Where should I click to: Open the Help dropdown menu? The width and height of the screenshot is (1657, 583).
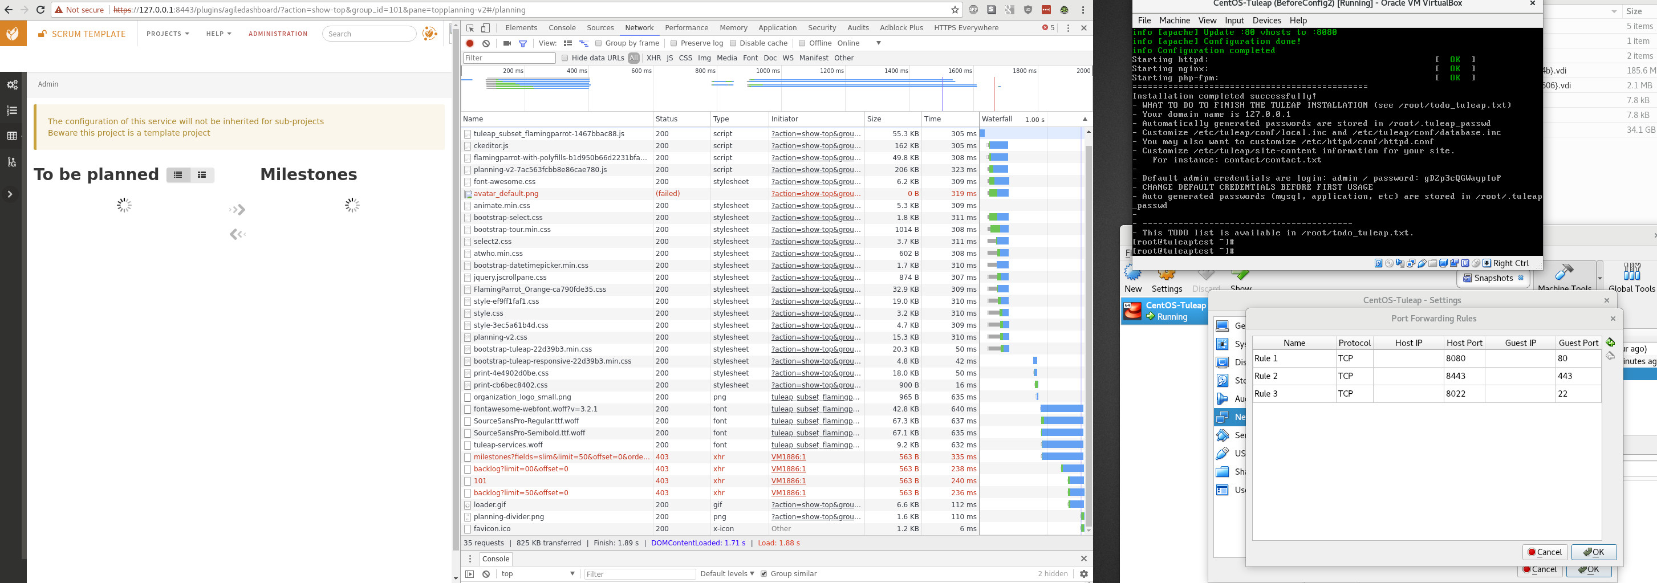[x=219, y=34]
